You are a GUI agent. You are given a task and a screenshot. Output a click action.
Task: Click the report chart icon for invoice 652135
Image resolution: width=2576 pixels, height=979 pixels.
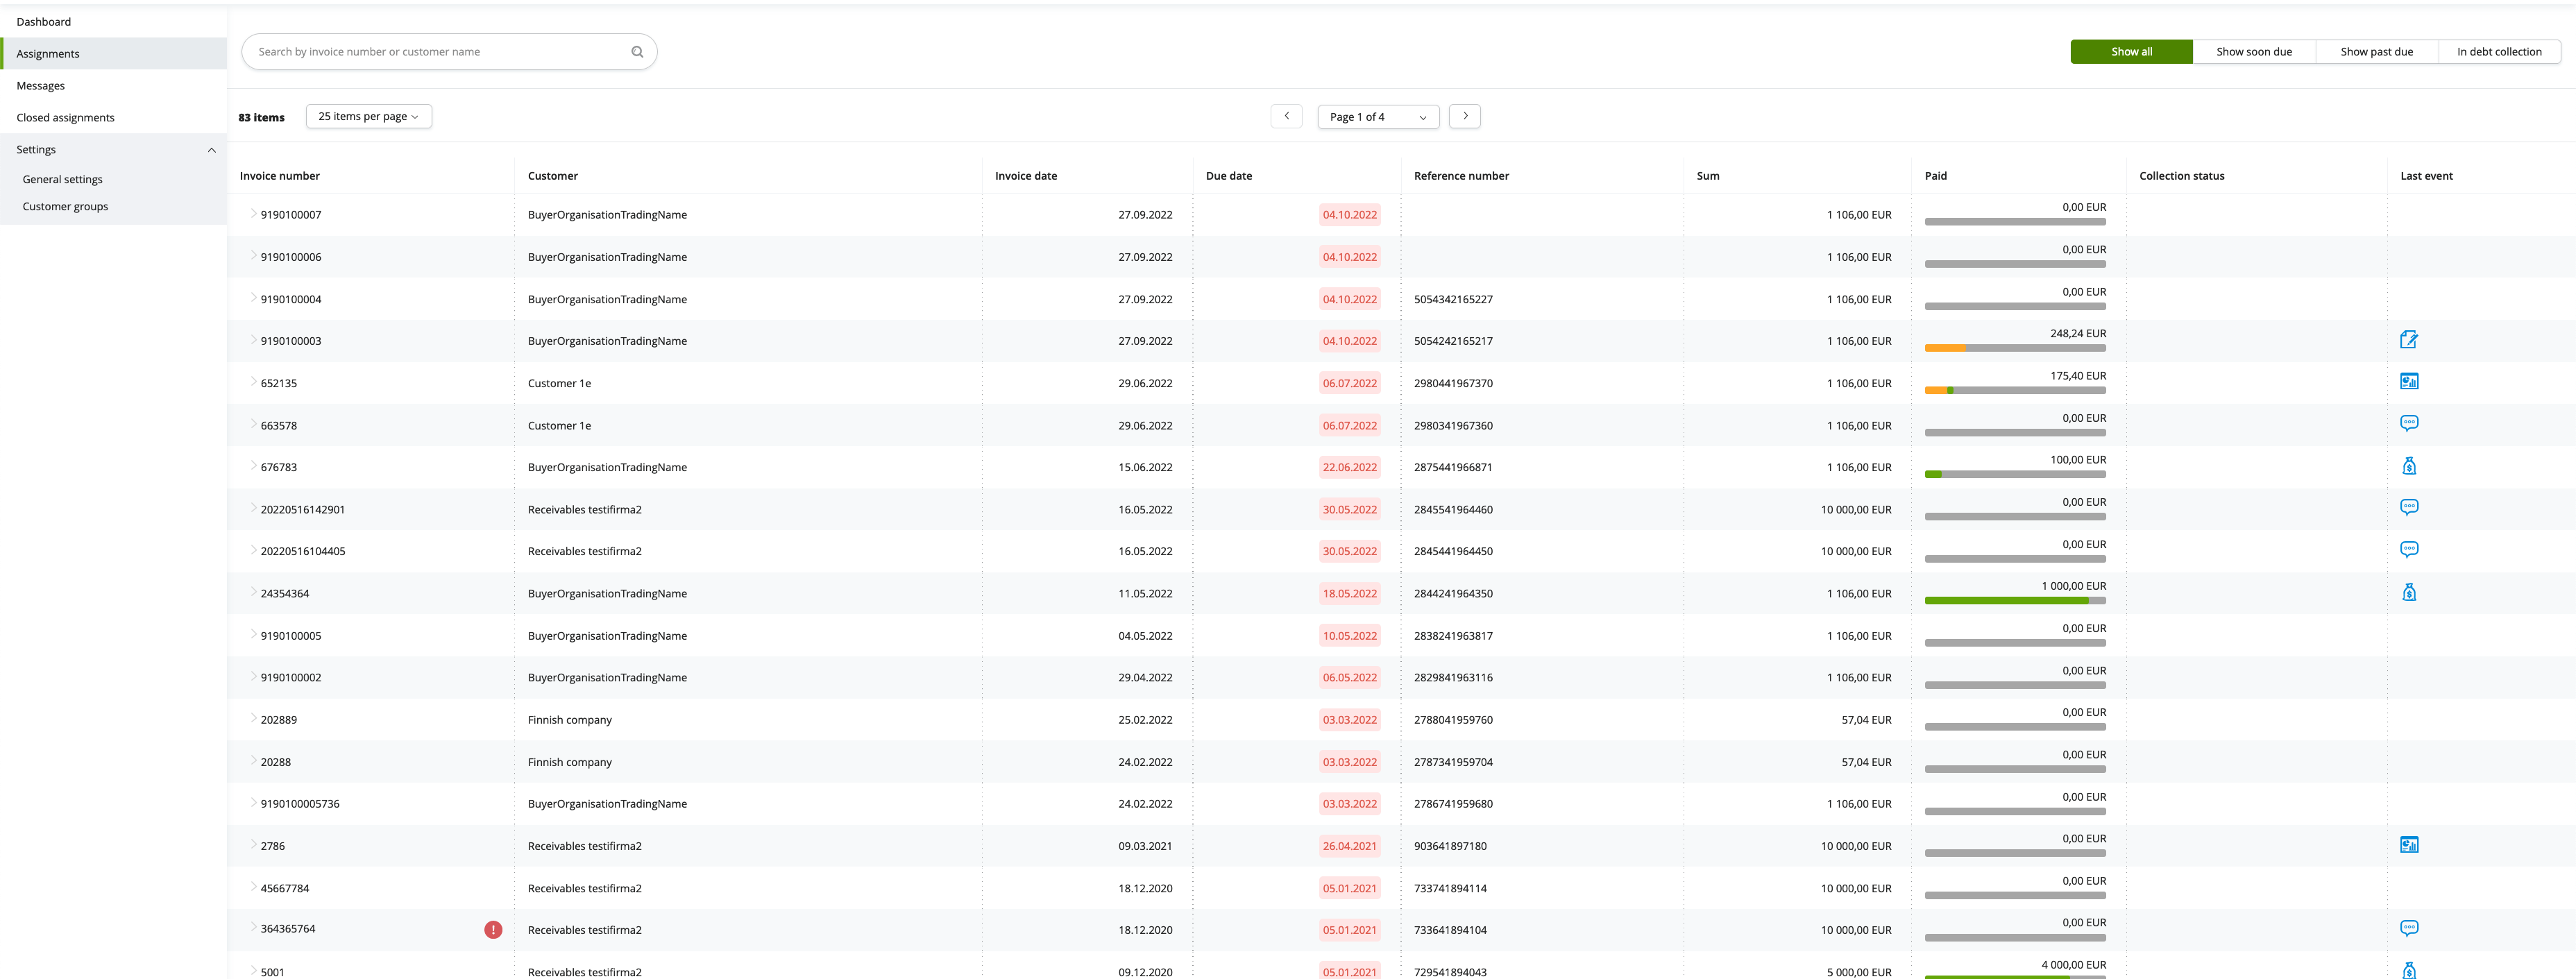point(2410,381)
